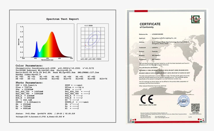The height and width of the screenshot is (131, 214).
Task: Select the 'Spectrum Test Report' title
Action: (62, 19)
